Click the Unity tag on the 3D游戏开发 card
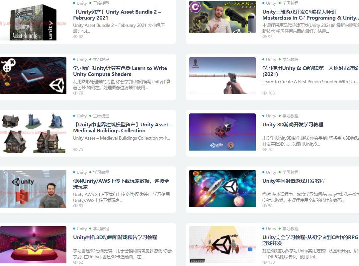 (x=271, y=116)
